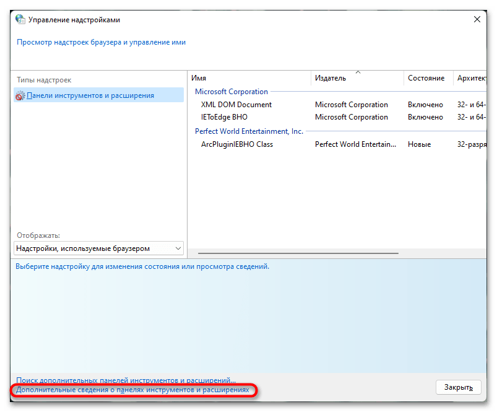Viewport: 497px width, 412px height.
Task: Open the 'Отображать' dropdown list
Action: click(98, 248)
